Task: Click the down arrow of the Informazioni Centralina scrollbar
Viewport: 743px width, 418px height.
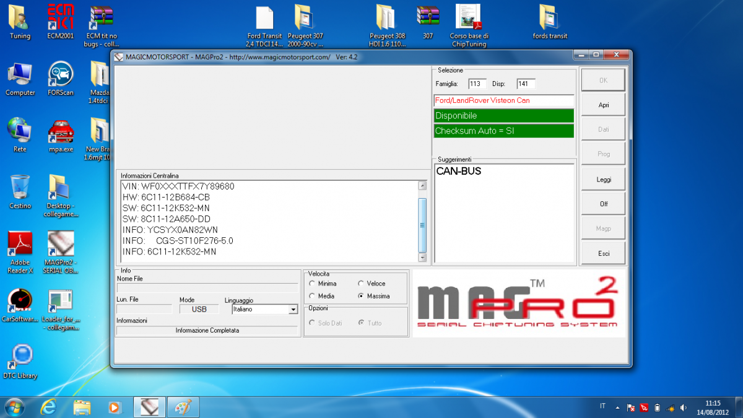Action: 423,257
